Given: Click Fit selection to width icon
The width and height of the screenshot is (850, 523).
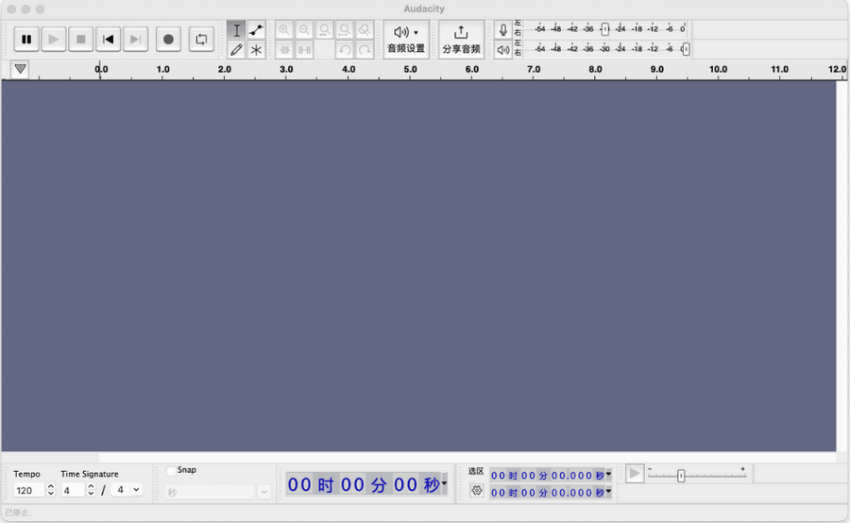Looking at the screenshot, I should tap(324, 30).
